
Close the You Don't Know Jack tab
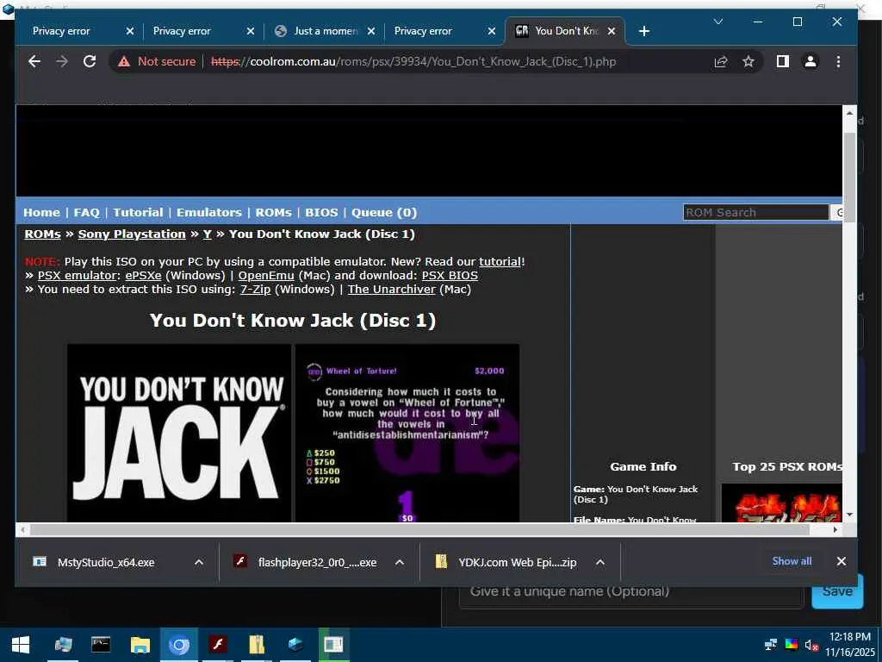pos(612,31)
